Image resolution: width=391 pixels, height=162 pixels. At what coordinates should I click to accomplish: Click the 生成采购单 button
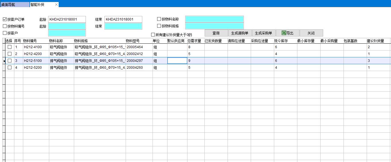tap(263, 33)
